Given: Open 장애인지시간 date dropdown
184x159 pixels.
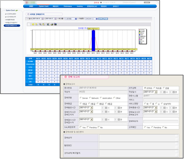Looking at the screenshot, I should 91,112.
